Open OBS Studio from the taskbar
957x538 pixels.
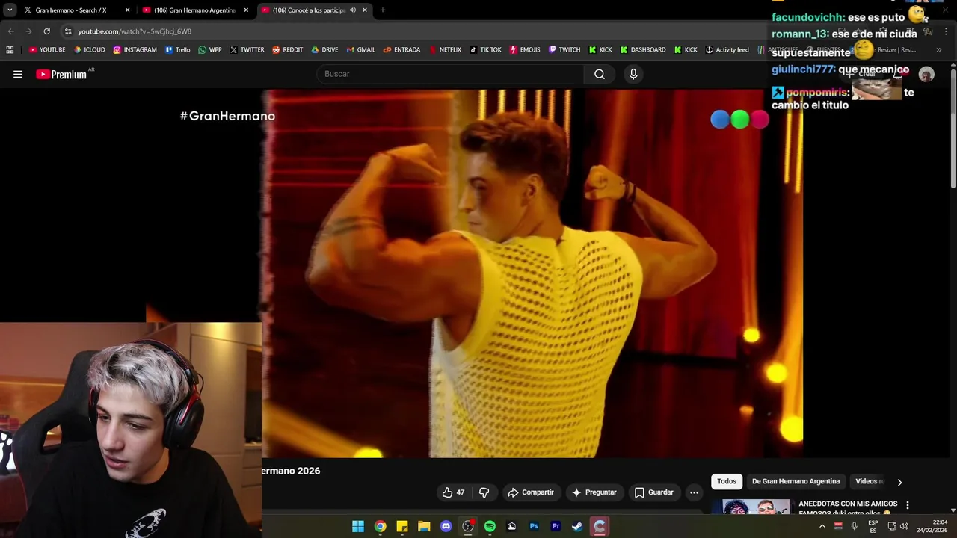468,526
